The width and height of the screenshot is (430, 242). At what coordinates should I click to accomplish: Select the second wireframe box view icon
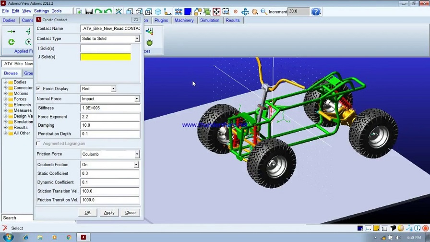point(139,12)
